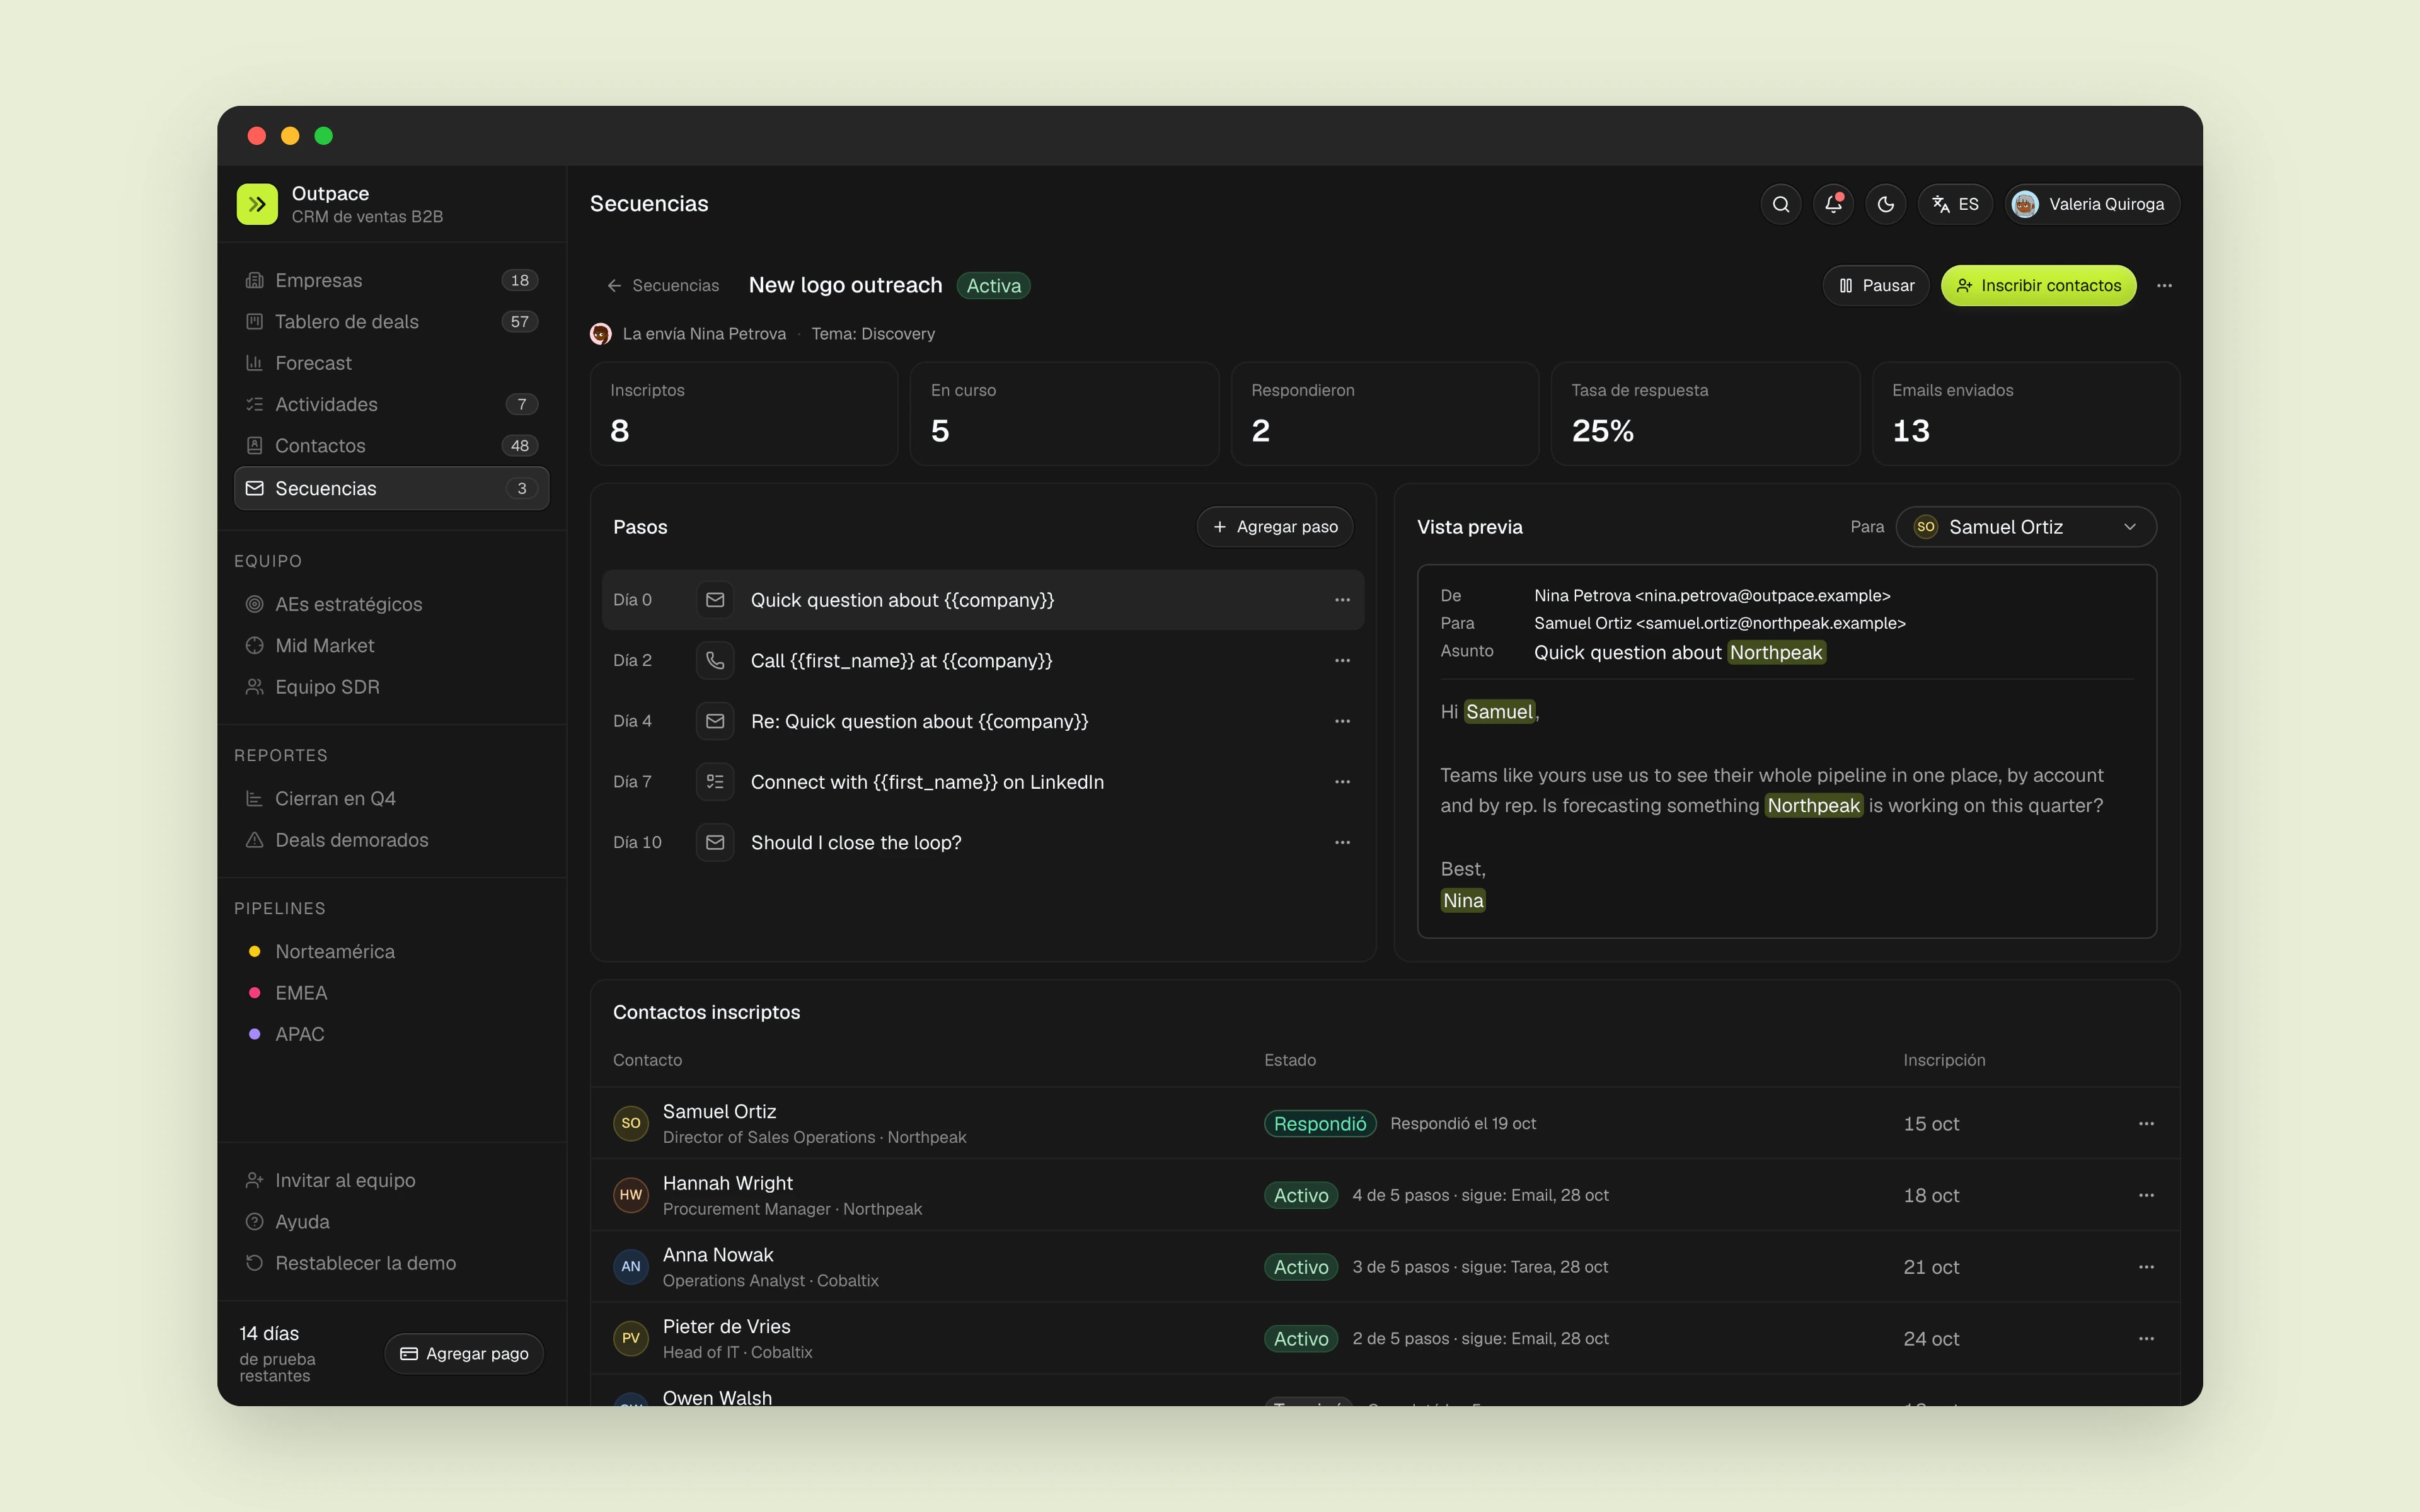Open the Contactos section
The image size is (2420, 1512).
391,446
